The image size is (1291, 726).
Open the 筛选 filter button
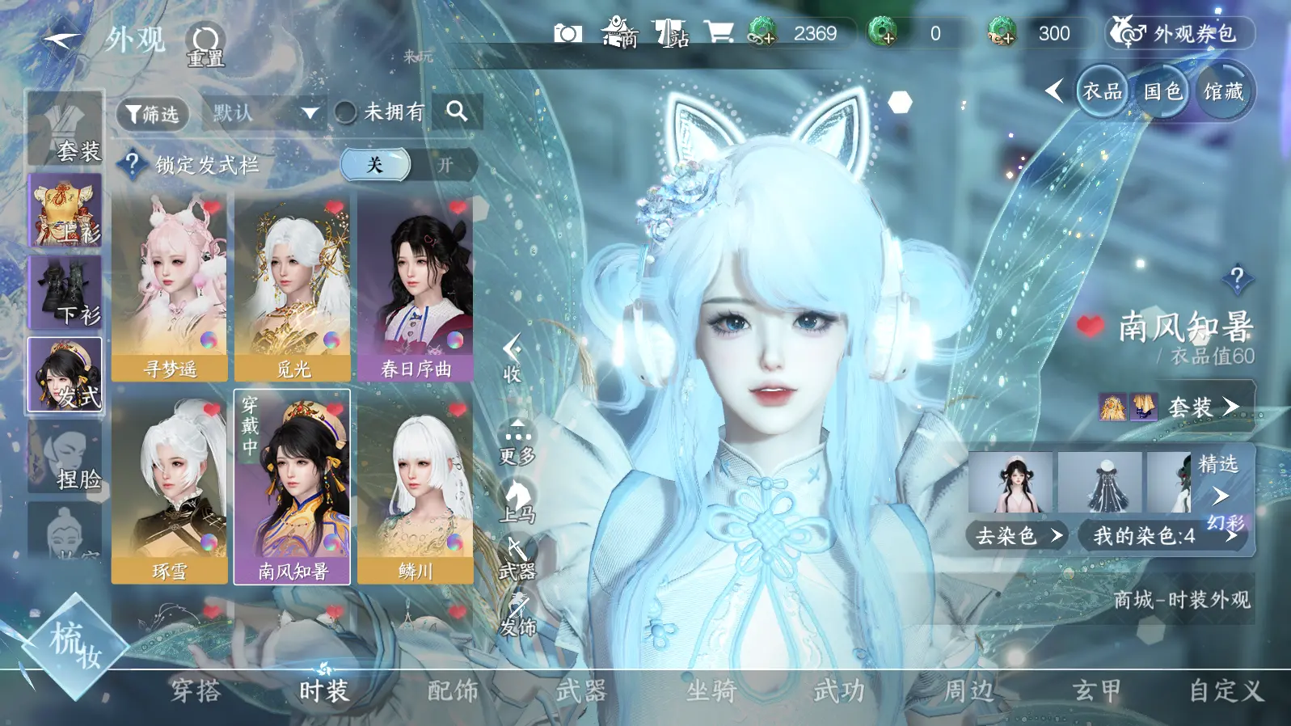coord(153,114)
